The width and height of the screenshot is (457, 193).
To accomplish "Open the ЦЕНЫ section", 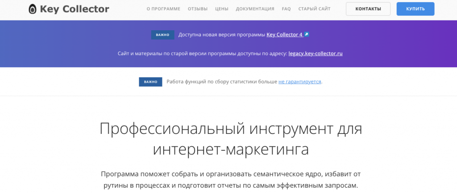I will (222, 9).
